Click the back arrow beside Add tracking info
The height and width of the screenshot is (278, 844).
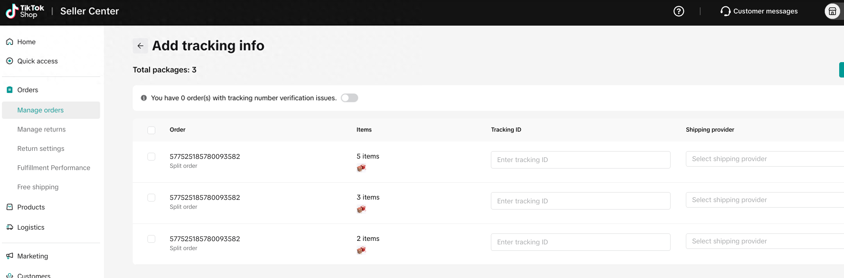tap(140, 46)
